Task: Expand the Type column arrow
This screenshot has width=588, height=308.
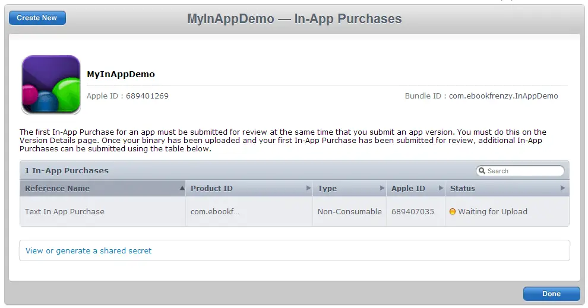Action: point(382,188)
